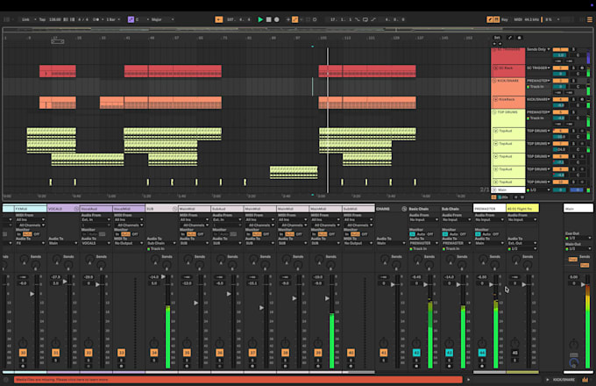596x386 pixels.
Task: Select the PREMASTER track title in mixer
Action: tap(490, 209)
